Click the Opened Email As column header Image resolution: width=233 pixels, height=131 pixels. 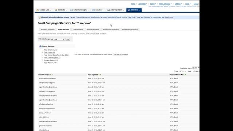tap(176, 75)
